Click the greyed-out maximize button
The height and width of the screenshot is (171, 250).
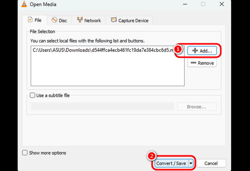(203, 4)
